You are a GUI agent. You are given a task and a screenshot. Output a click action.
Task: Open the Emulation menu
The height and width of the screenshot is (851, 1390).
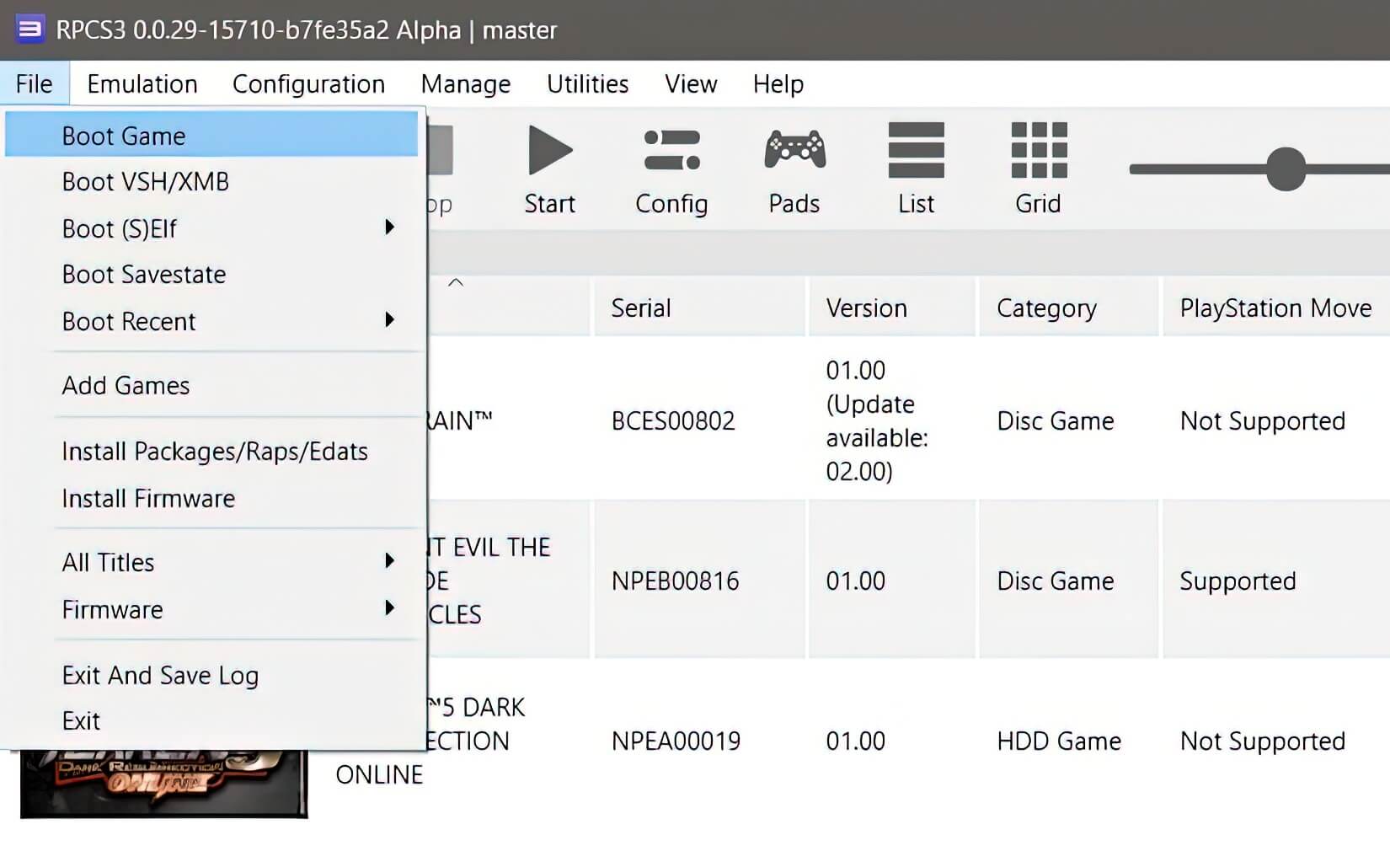point(142,83)
